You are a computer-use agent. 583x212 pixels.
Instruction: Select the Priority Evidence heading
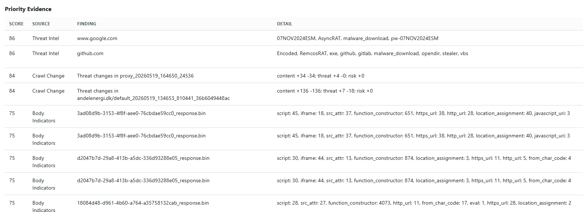click(28, 9)
